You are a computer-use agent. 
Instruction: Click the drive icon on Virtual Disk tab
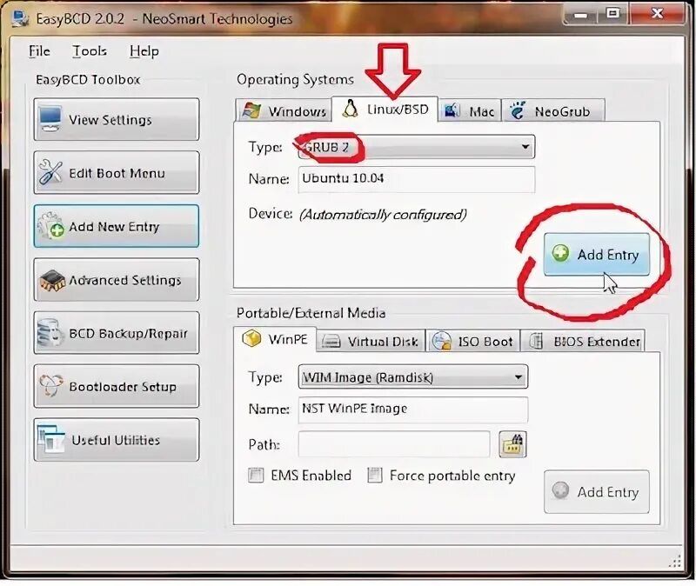click(x=331, y=341)
